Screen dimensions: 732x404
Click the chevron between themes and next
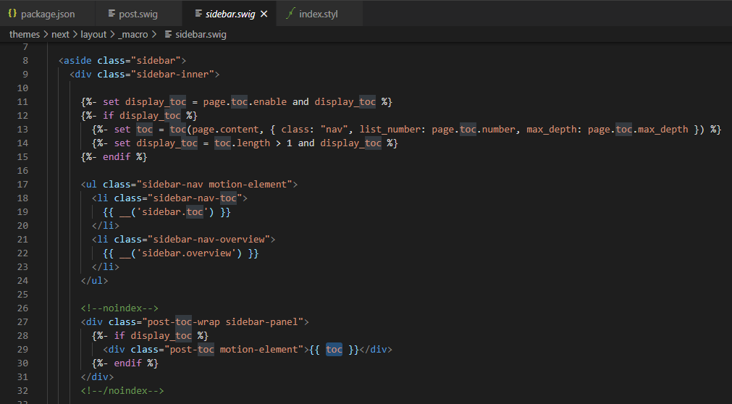click(46, 34)
